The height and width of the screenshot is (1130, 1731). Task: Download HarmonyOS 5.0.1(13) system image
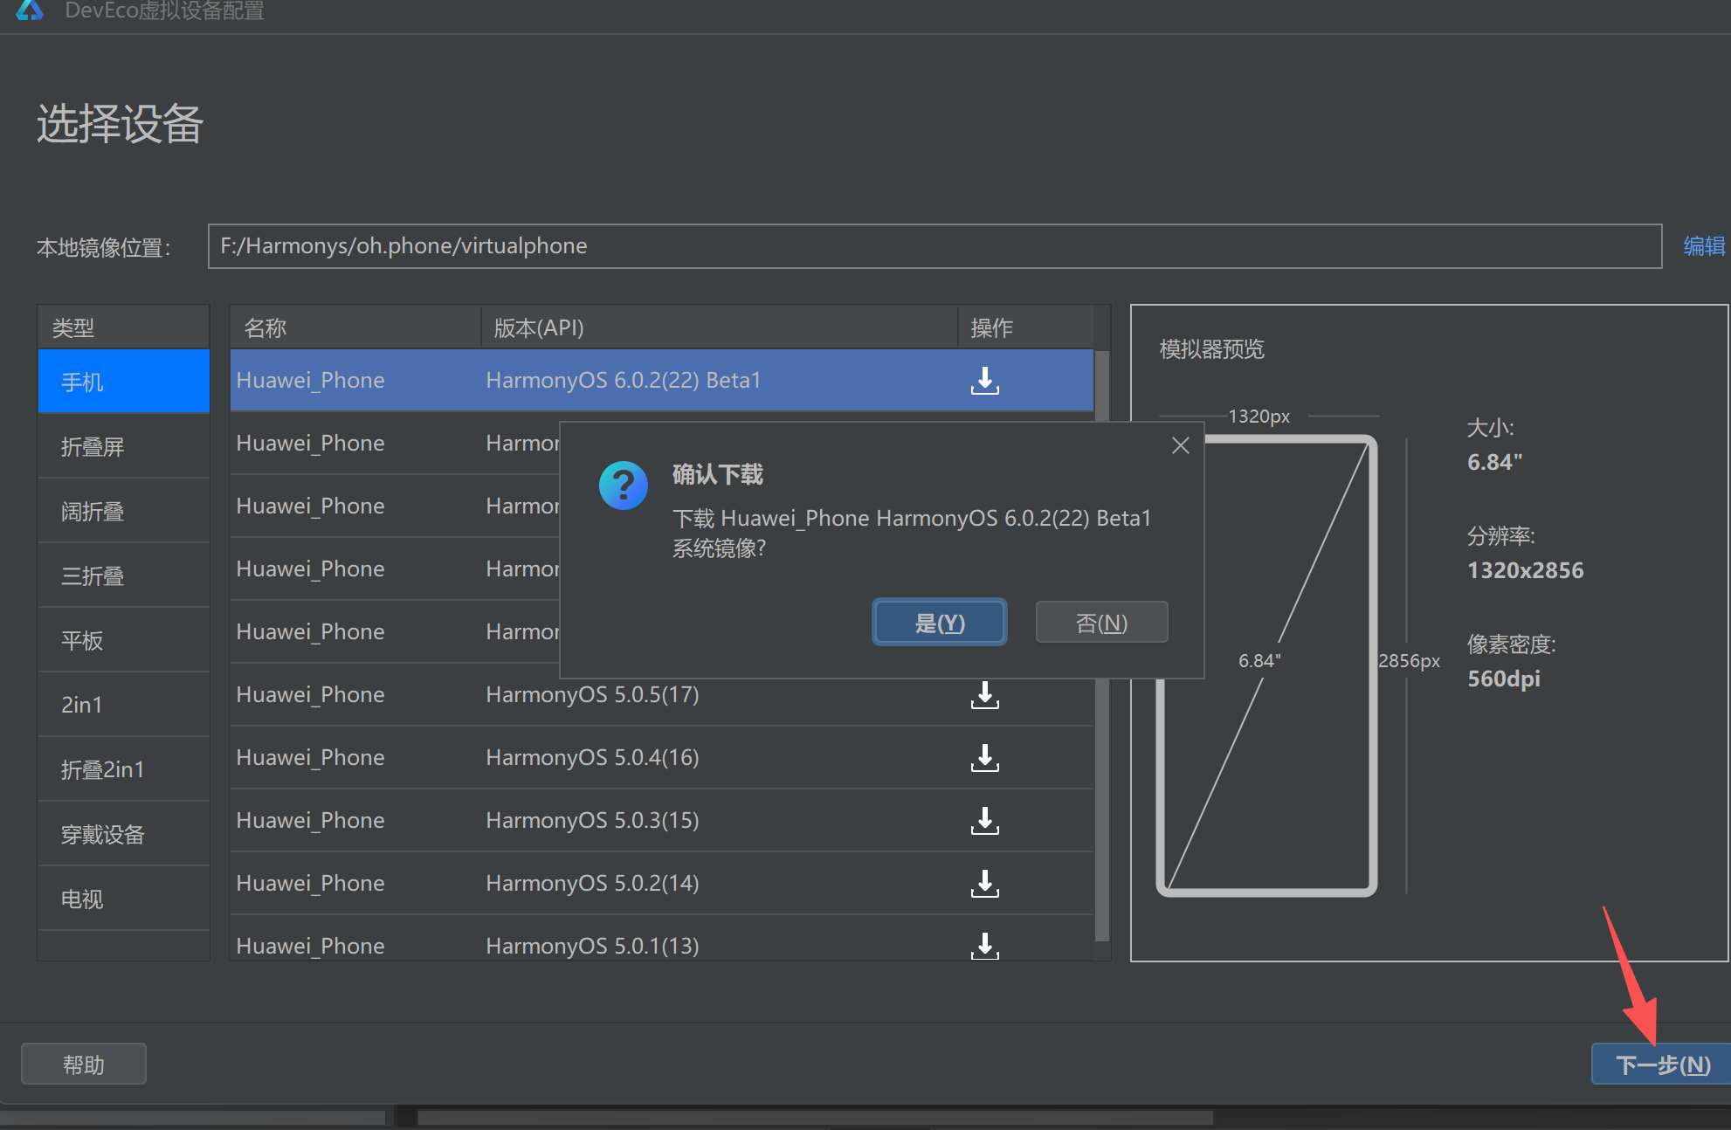point(984,945)
